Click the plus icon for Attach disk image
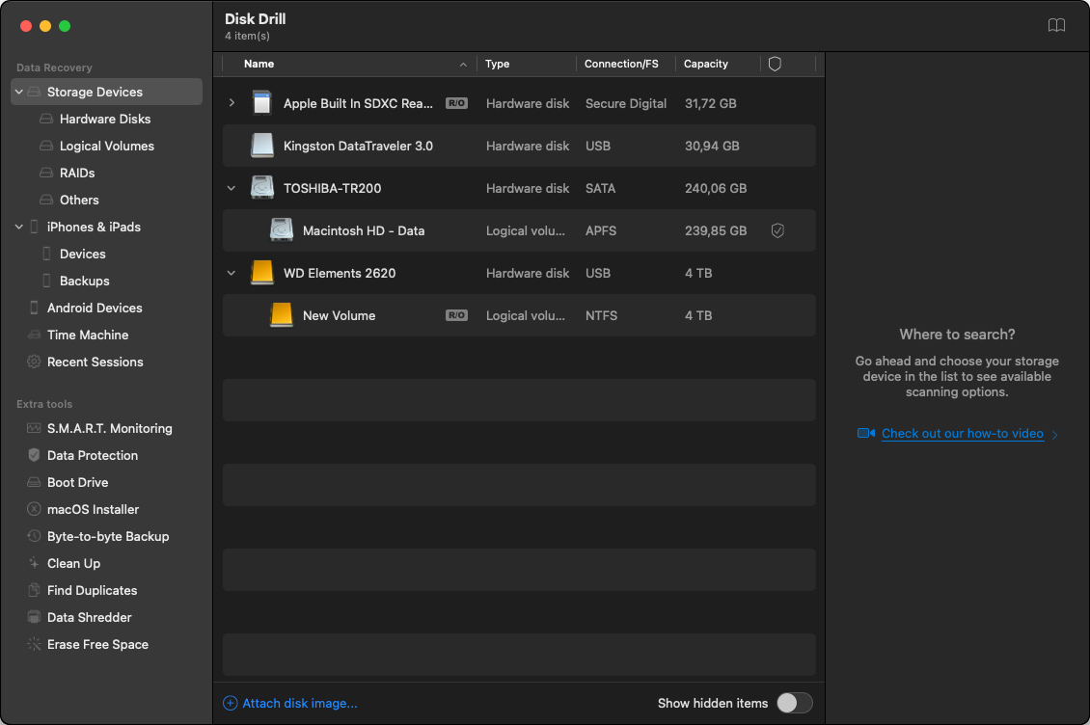The image size is (1090, 725). pyautogui.click(x=231, y=704)
